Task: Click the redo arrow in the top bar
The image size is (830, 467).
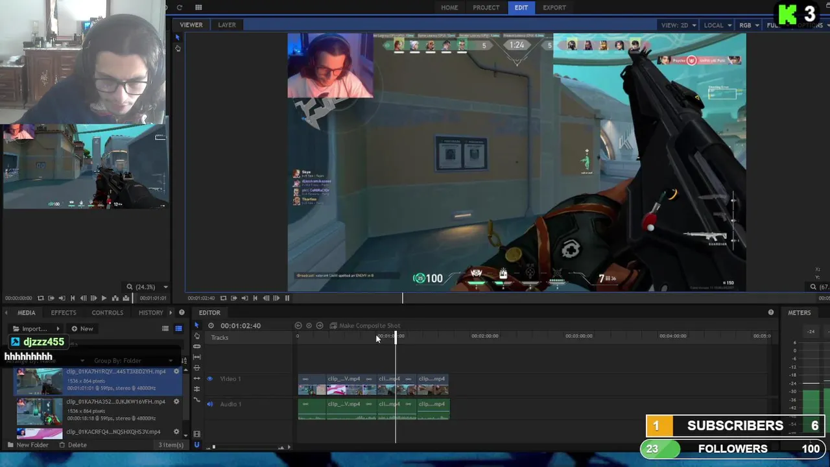Action: [180, 7]
